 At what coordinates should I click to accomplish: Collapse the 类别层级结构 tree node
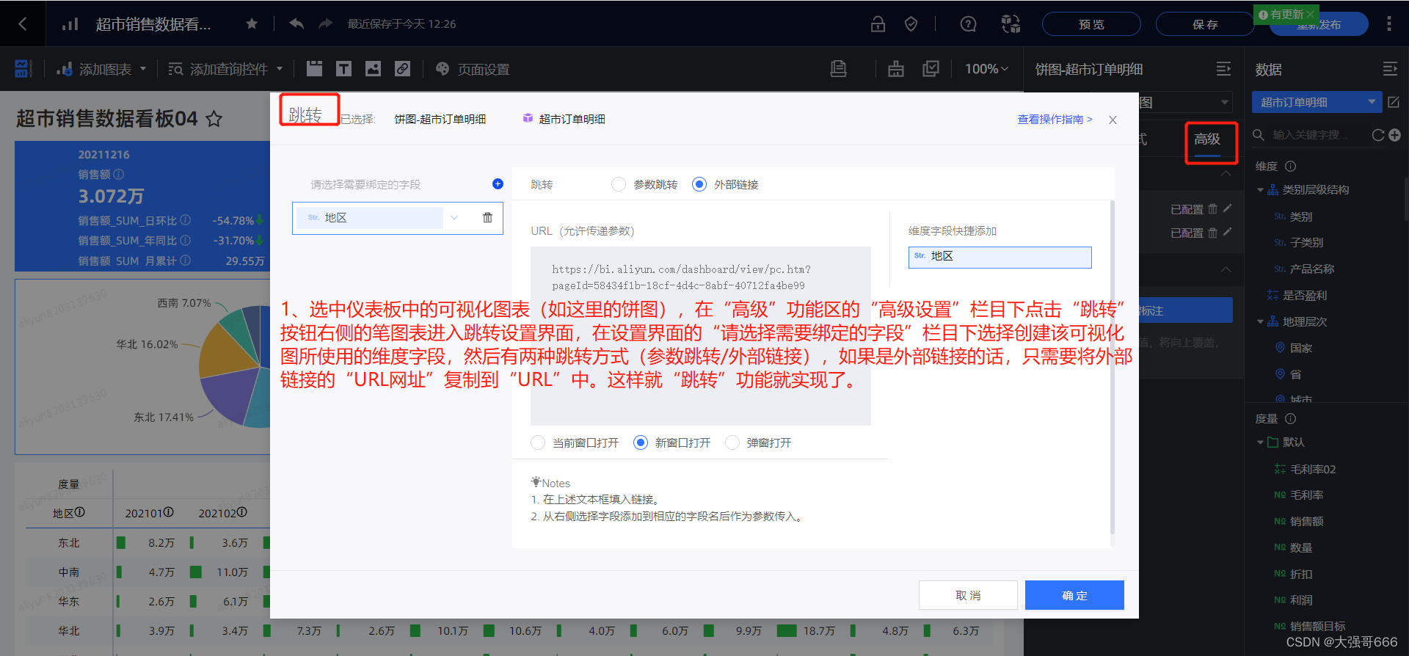1260,190
